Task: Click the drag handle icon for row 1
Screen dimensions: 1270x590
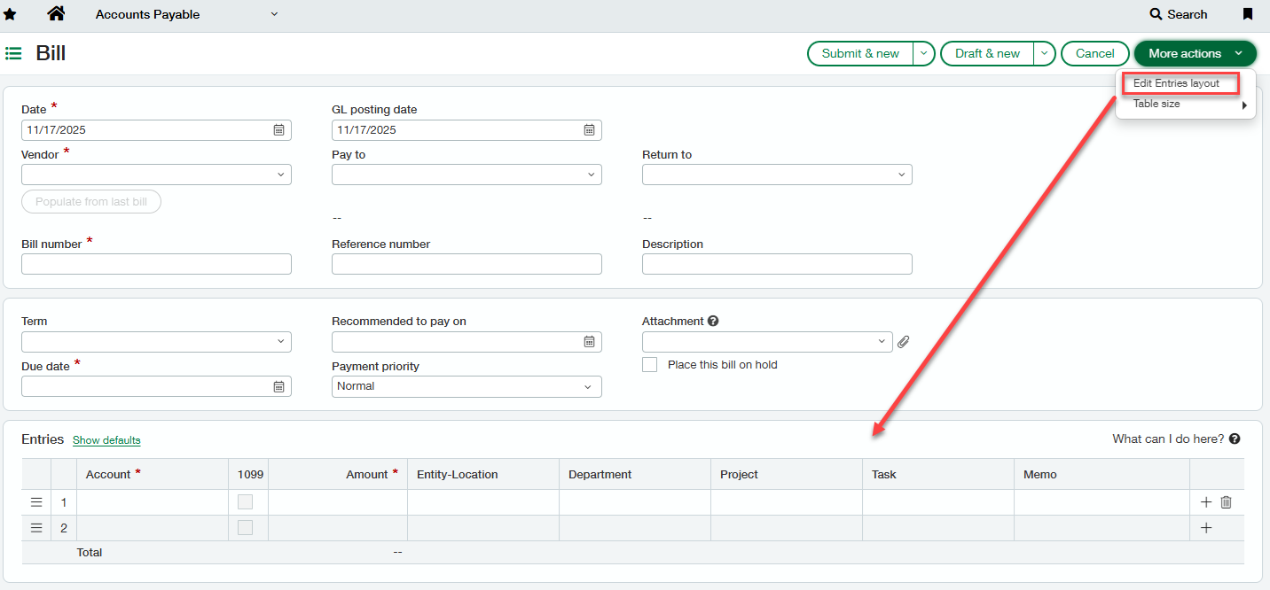Action: [36, 502]
